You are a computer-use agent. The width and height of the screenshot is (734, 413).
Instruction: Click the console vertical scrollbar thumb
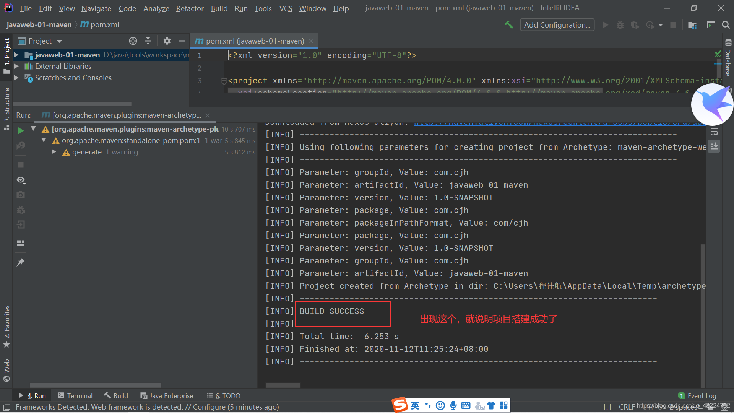point(703,315)
